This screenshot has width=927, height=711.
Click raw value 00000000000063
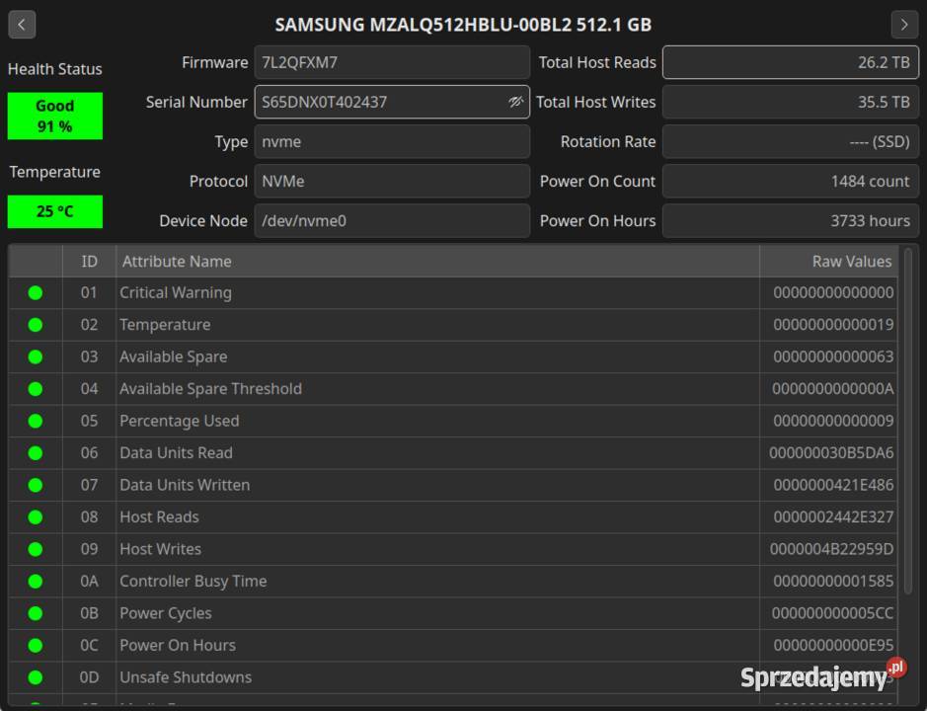click(x=833, y=356)
